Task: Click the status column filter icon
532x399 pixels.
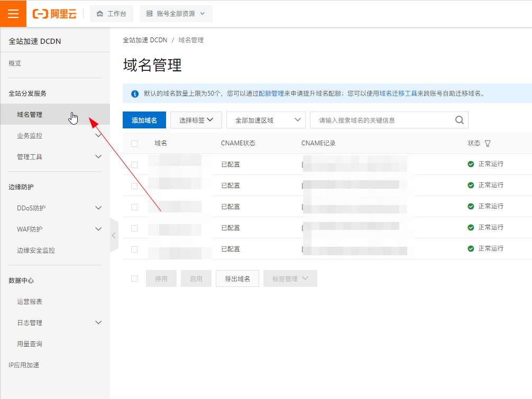Action: tap(488, 143)
